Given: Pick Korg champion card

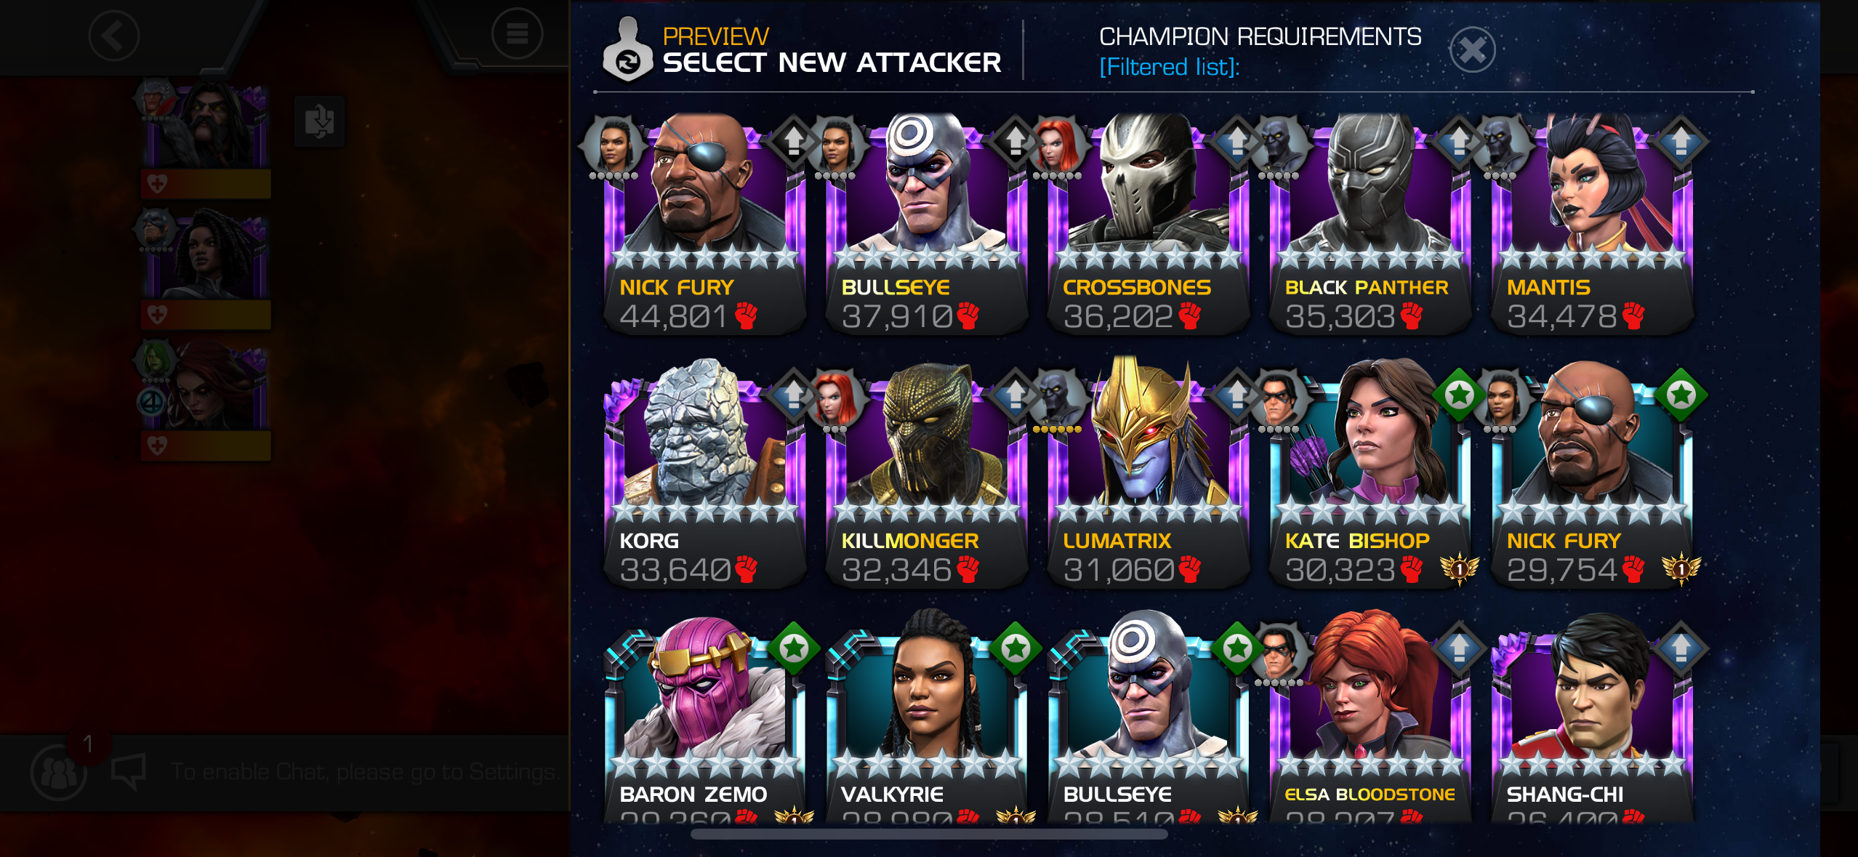Looking at the screenshot, I should click(704, 473).
